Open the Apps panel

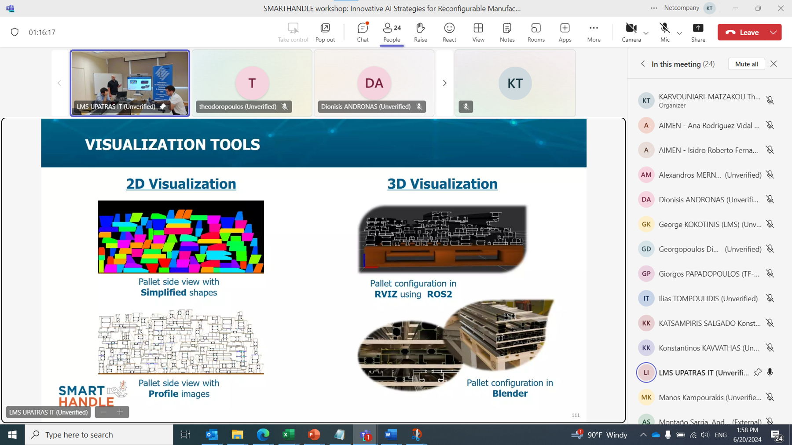[565, 32]
